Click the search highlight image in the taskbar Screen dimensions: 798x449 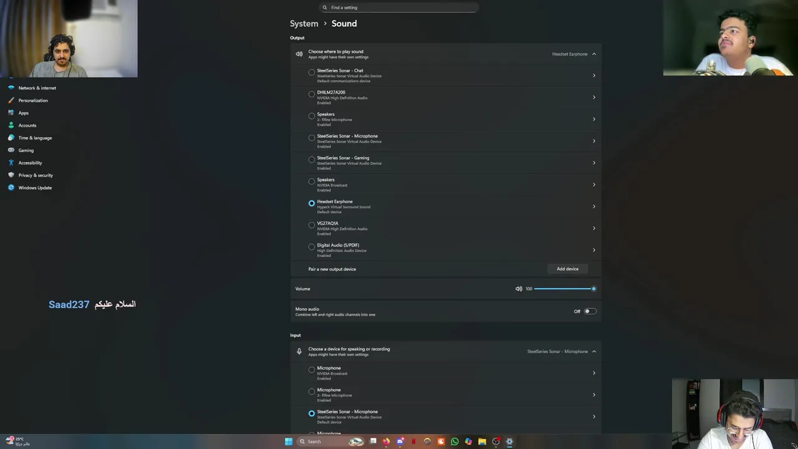coord(356,442)
